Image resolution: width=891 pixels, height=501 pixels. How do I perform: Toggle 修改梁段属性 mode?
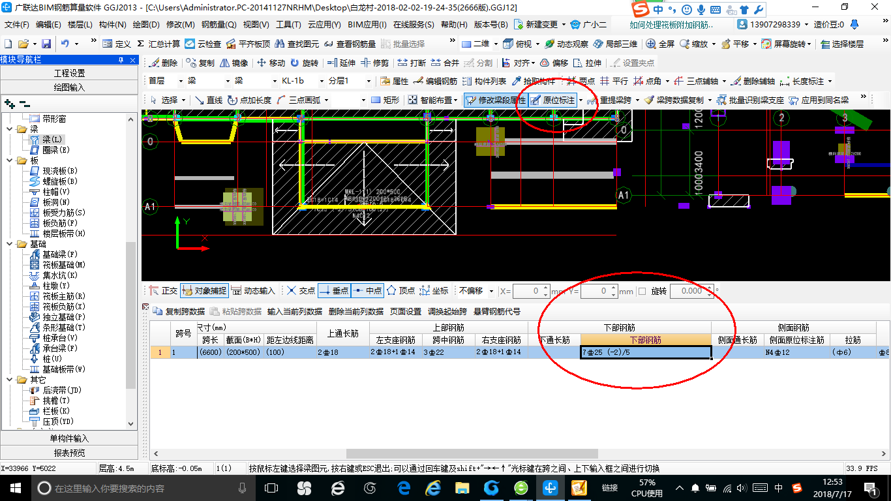pos(496,100)
